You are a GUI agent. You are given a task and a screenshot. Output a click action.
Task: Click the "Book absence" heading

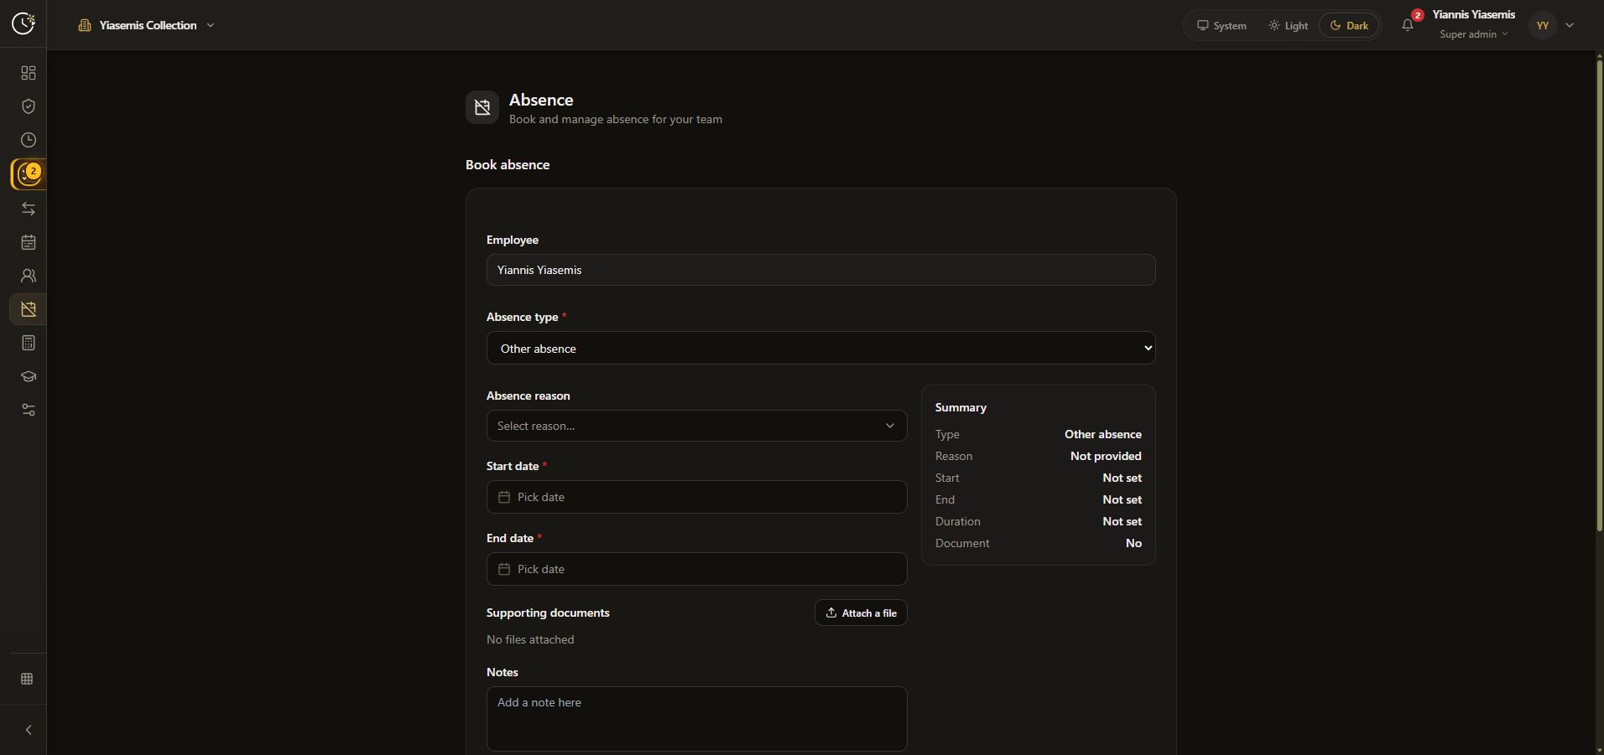tap(508, 164)
